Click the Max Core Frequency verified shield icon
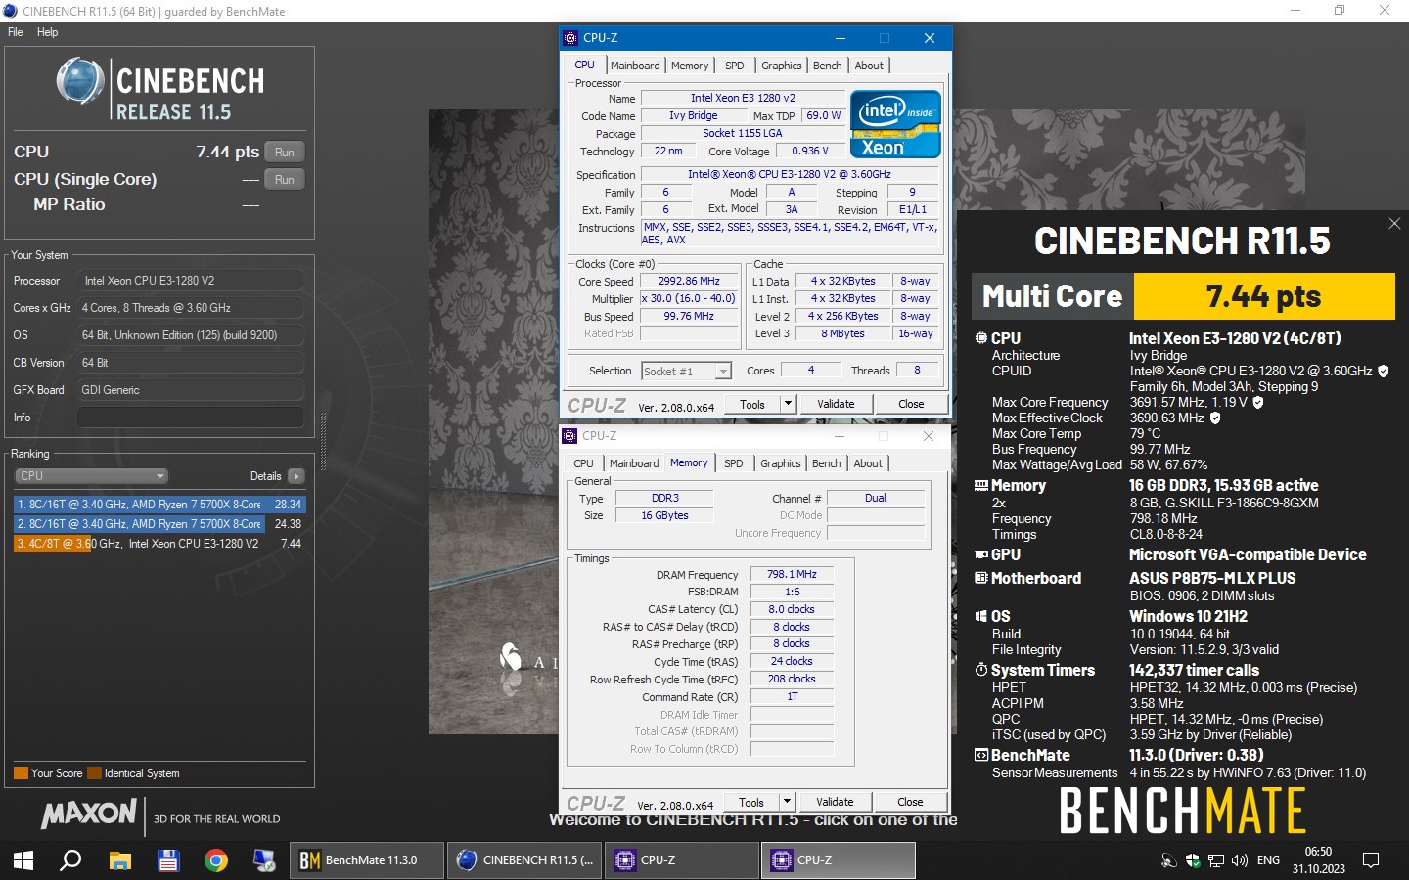This screenshot has height=880, width=1409. tap(1258, 402)
